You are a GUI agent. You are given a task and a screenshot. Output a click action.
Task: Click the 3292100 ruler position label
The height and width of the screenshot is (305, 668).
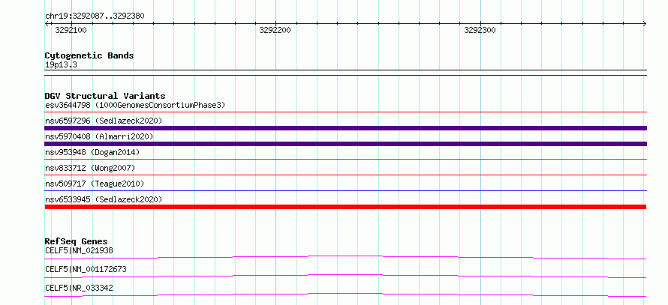pyautogui.click(x=71, y=30)
